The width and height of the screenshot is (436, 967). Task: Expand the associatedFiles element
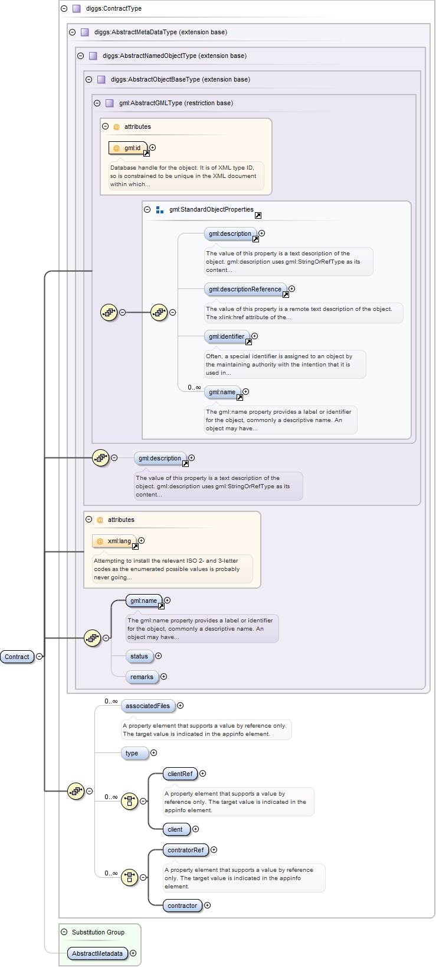click(181, 706)
